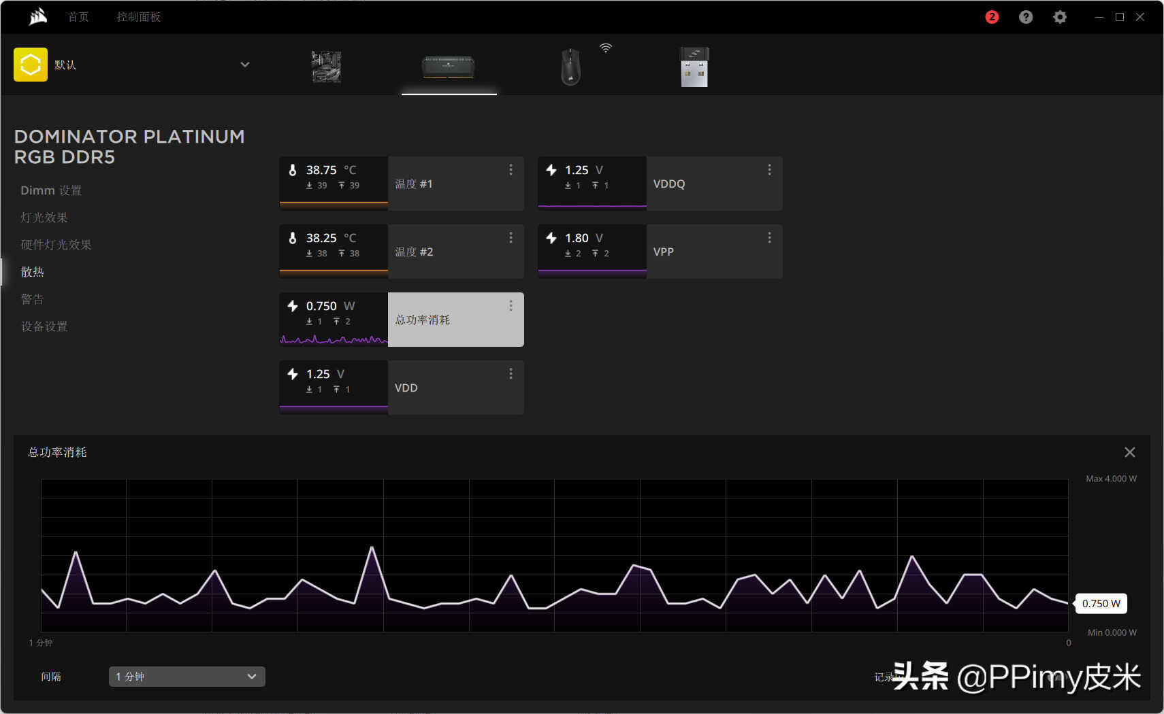This screenshot has width=1164, height=714.
Task: Select the VDDQ sensor card
Action: coord(660,184)
